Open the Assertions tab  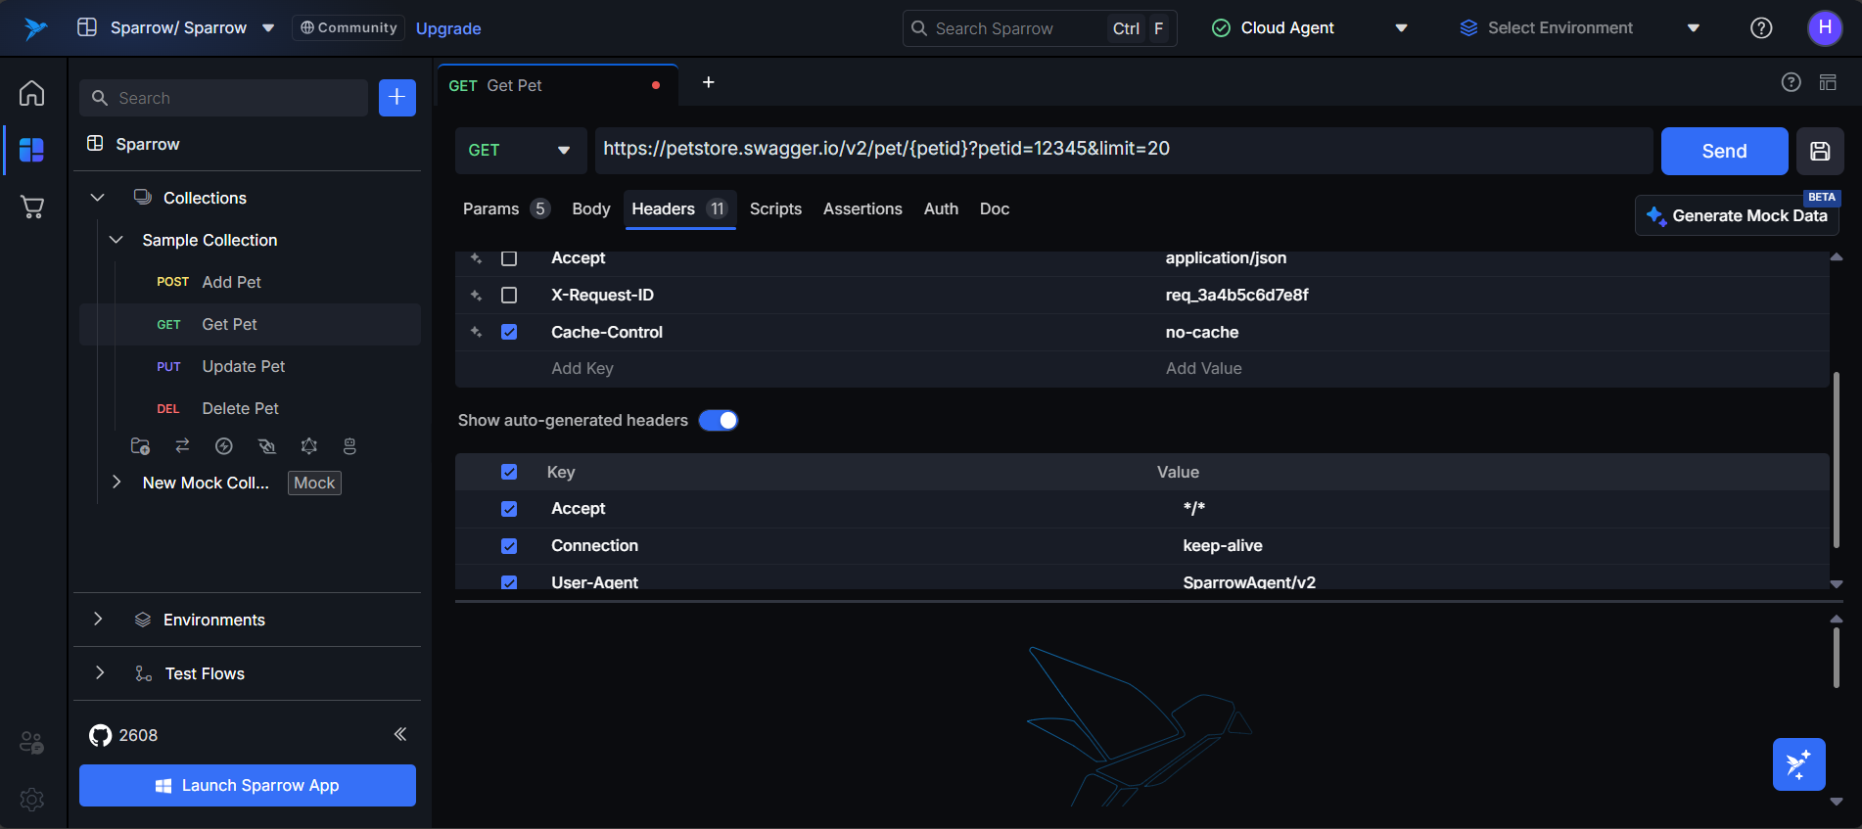(x=861, y=208)
